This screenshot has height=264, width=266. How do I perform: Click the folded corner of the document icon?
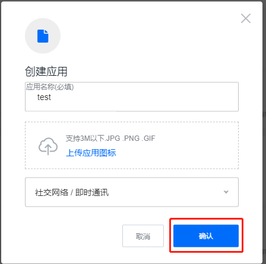(x=46, y=31)
